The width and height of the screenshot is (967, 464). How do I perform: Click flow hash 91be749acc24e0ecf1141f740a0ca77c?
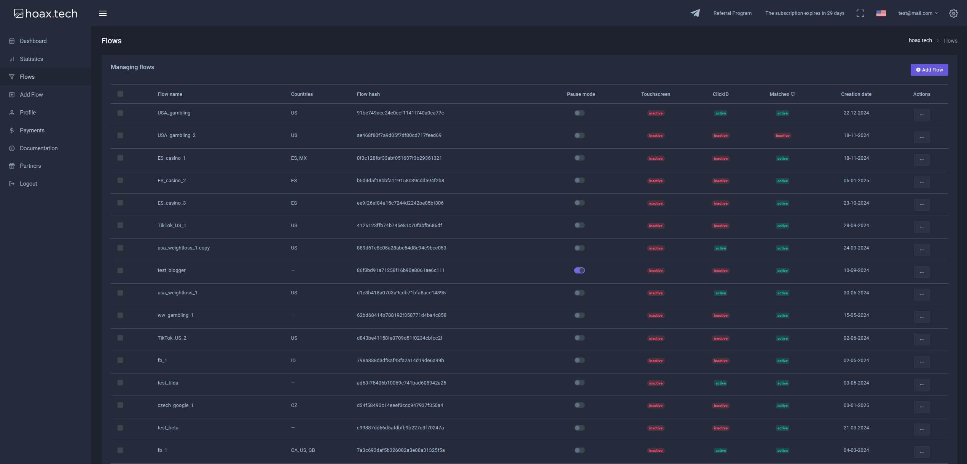[400, 113]
